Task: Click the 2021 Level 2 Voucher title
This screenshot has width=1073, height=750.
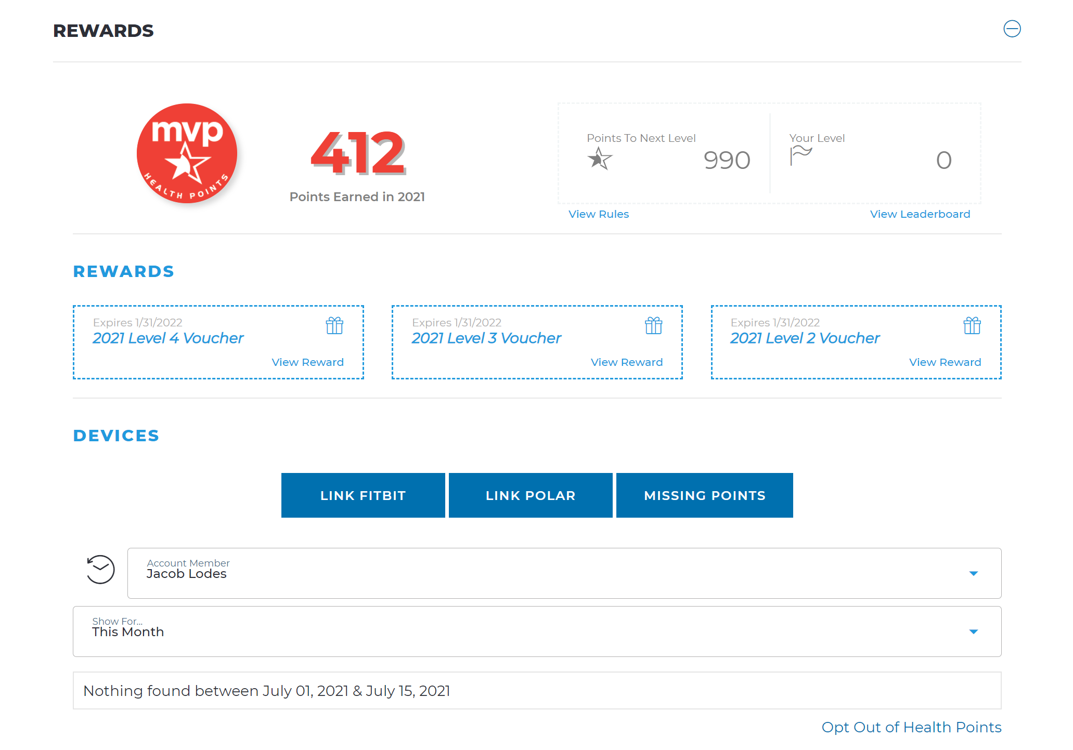Action: click(805, 338)
